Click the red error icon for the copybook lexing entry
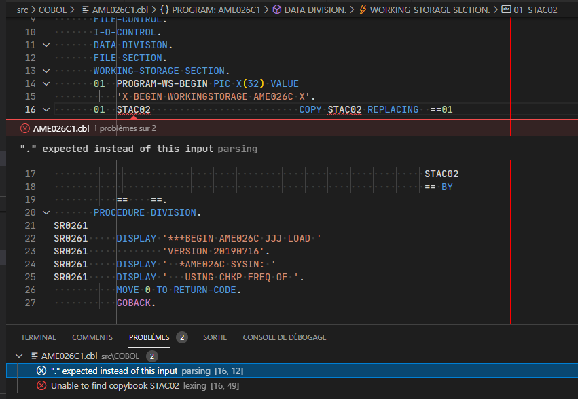The image size is (578, 399). (41, 385)
